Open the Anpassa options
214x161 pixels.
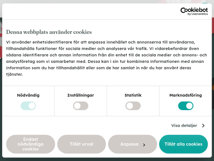130,144
